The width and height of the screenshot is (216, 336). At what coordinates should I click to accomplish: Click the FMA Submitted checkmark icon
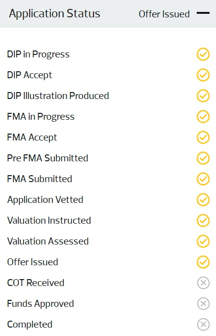[203, 179]
